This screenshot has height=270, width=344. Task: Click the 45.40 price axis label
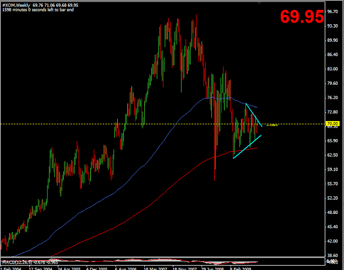coord(332,227)
